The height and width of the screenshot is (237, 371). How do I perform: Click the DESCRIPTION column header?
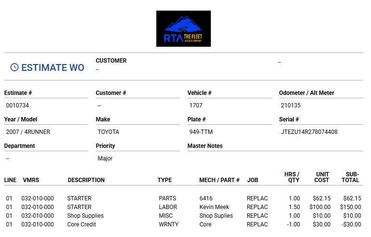point(86,180)
